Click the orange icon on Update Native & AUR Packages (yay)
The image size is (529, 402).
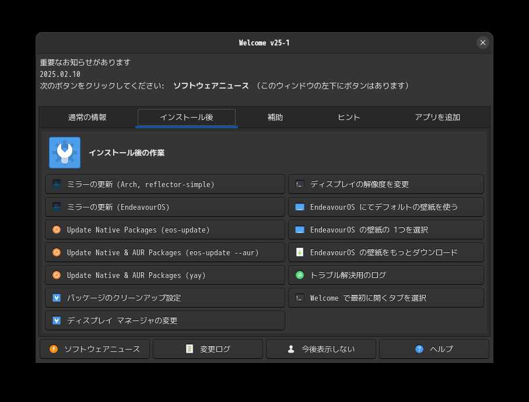(x=57, y=275)
